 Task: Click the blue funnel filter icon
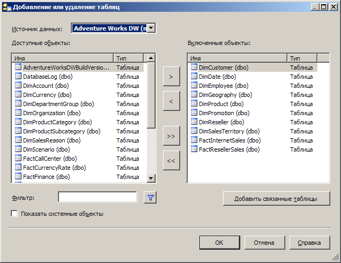[150, 198]
